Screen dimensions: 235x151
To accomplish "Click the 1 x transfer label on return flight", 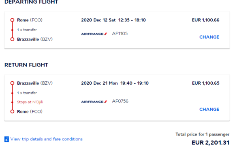I will (27, 93).
